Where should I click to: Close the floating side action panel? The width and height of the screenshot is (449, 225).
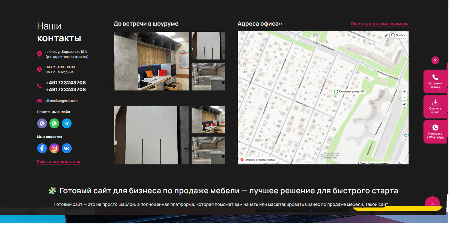(435, 60)
